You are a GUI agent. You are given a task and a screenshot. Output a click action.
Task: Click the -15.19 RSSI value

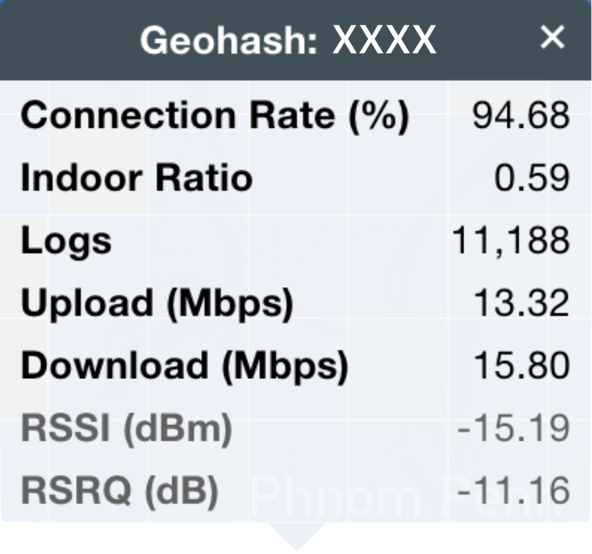[x=513, y=428]
